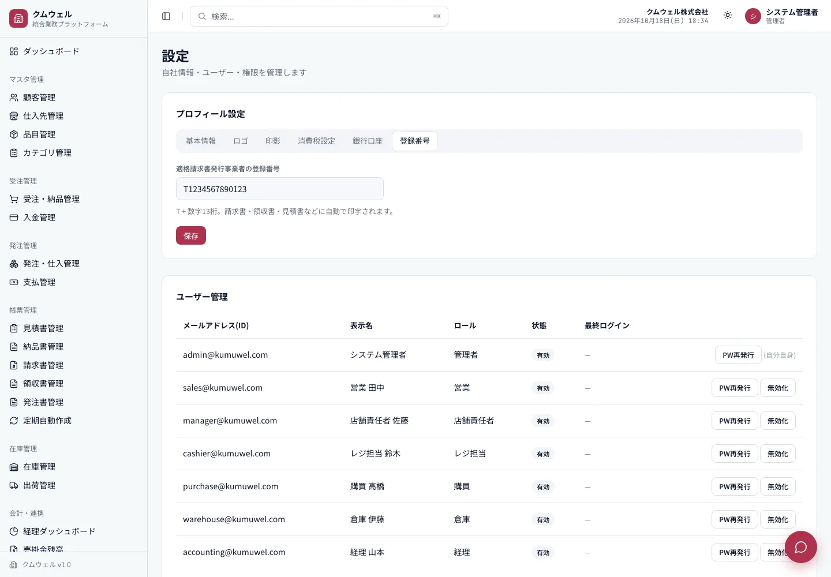The width and height of the screenshot is (831, 577).
Task: Reissue password for accounting@kumuwel.com
Action: pos(735,552)
